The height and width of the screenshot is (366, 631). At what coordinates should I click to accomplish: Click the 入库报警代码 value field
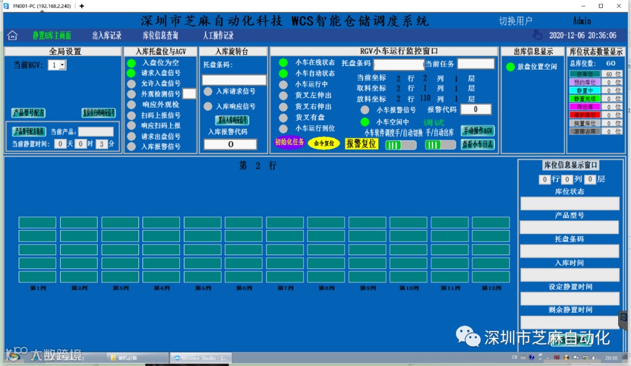coord(230,144)
